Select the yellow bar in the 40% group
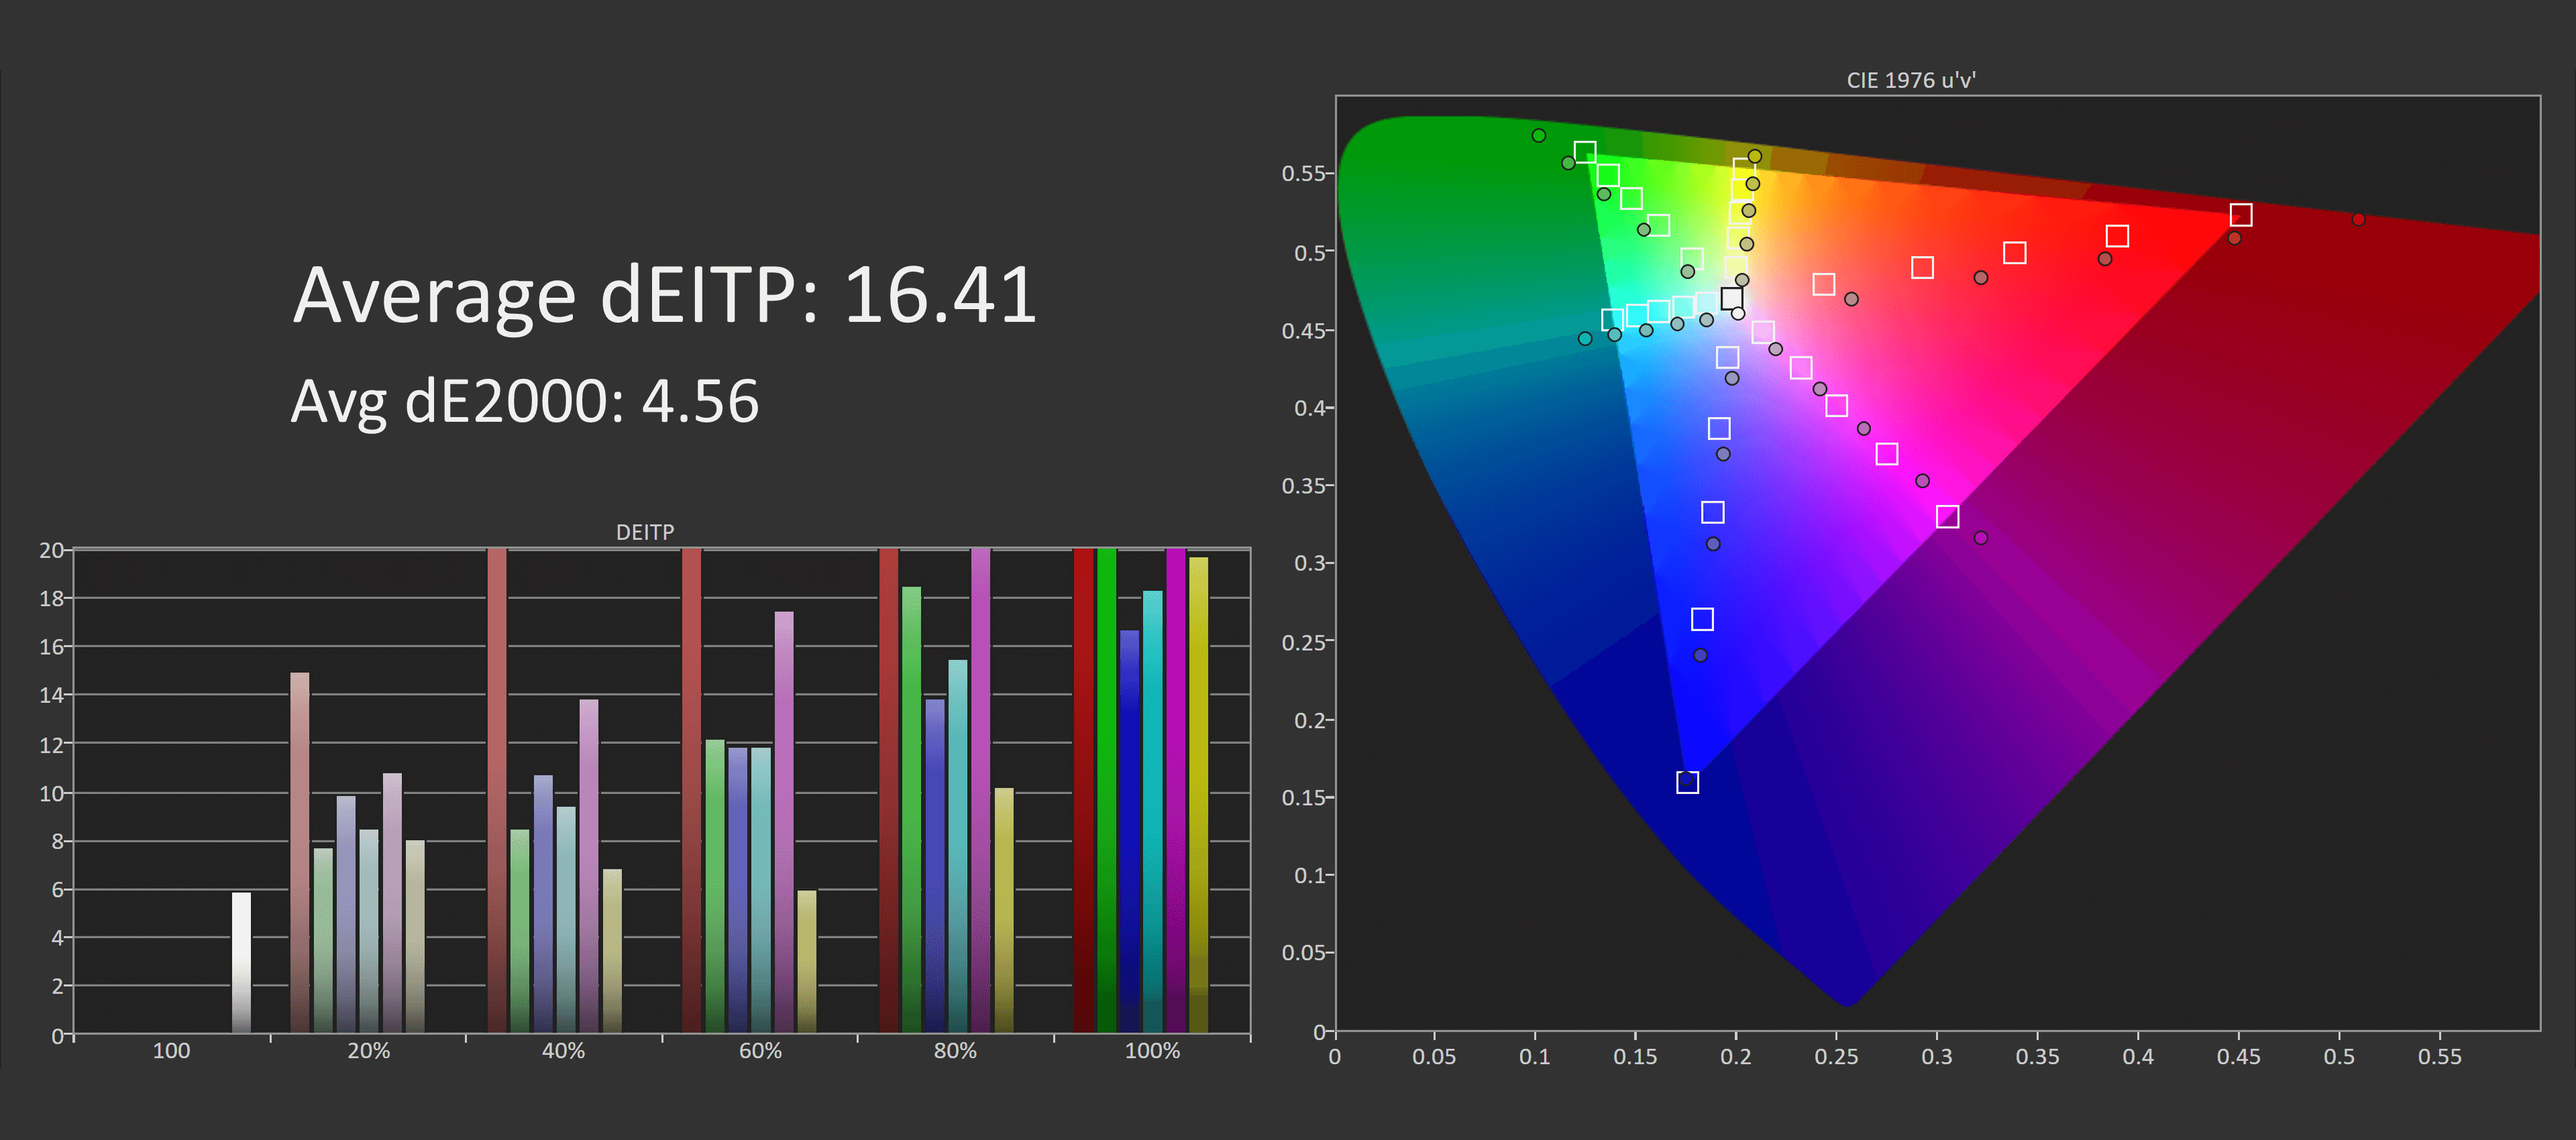 click(612, 951)
